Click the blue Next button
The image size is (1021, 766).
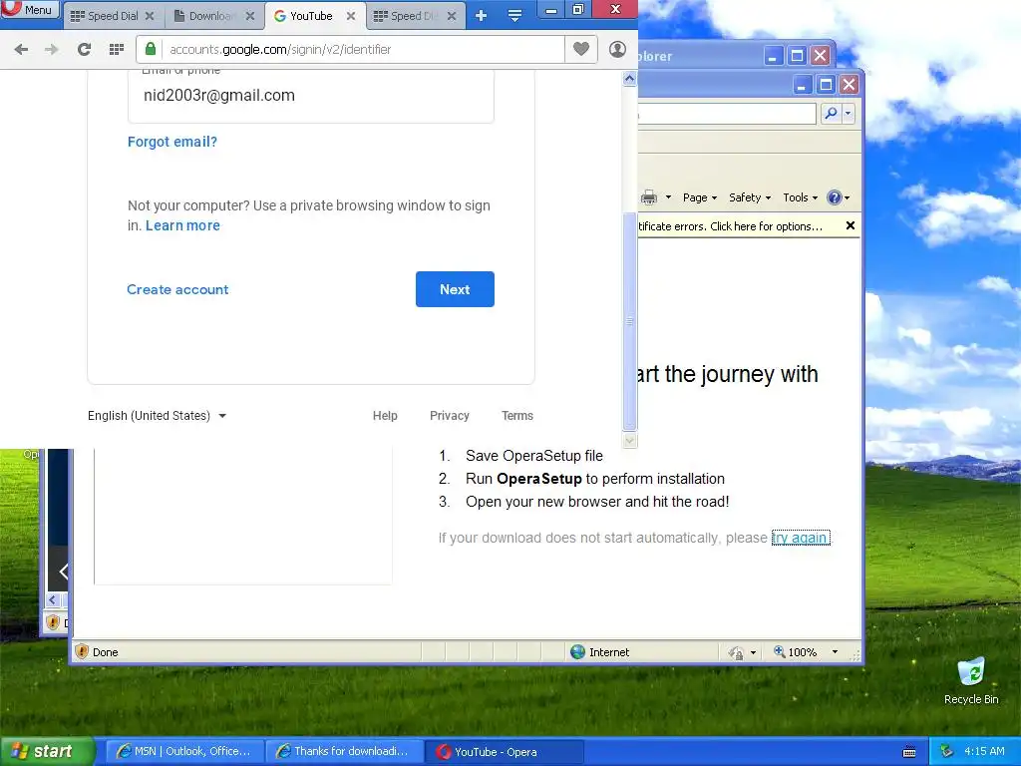[x=455, y=289]
